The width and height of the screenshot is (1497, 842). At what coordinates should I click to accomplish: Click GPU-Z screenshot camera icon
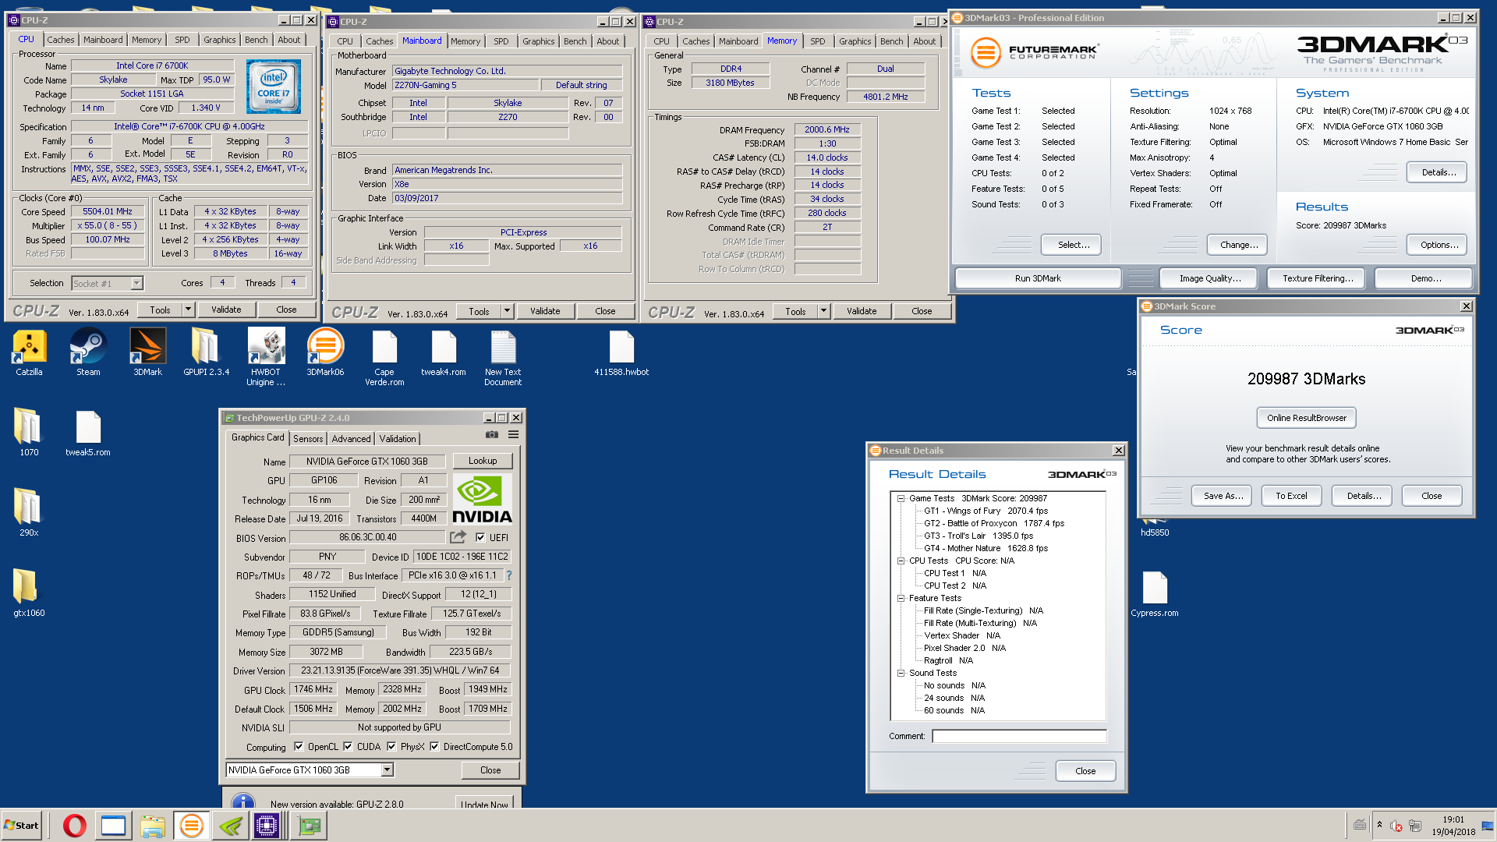click(492, 435)
